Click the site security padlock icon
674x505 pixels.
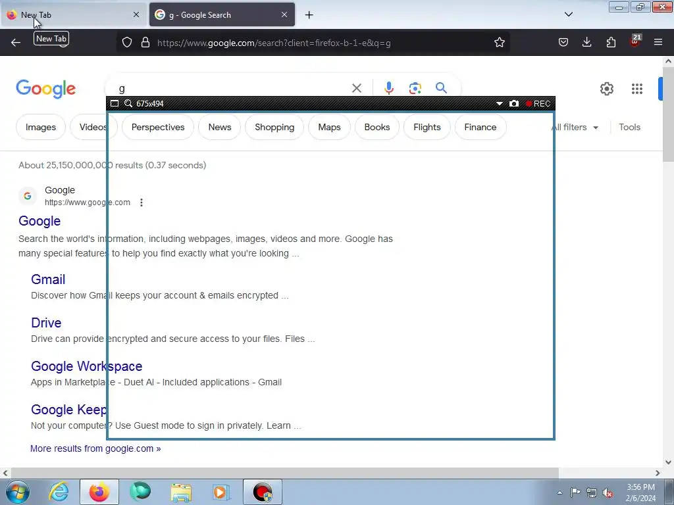(x=145, y=42)
